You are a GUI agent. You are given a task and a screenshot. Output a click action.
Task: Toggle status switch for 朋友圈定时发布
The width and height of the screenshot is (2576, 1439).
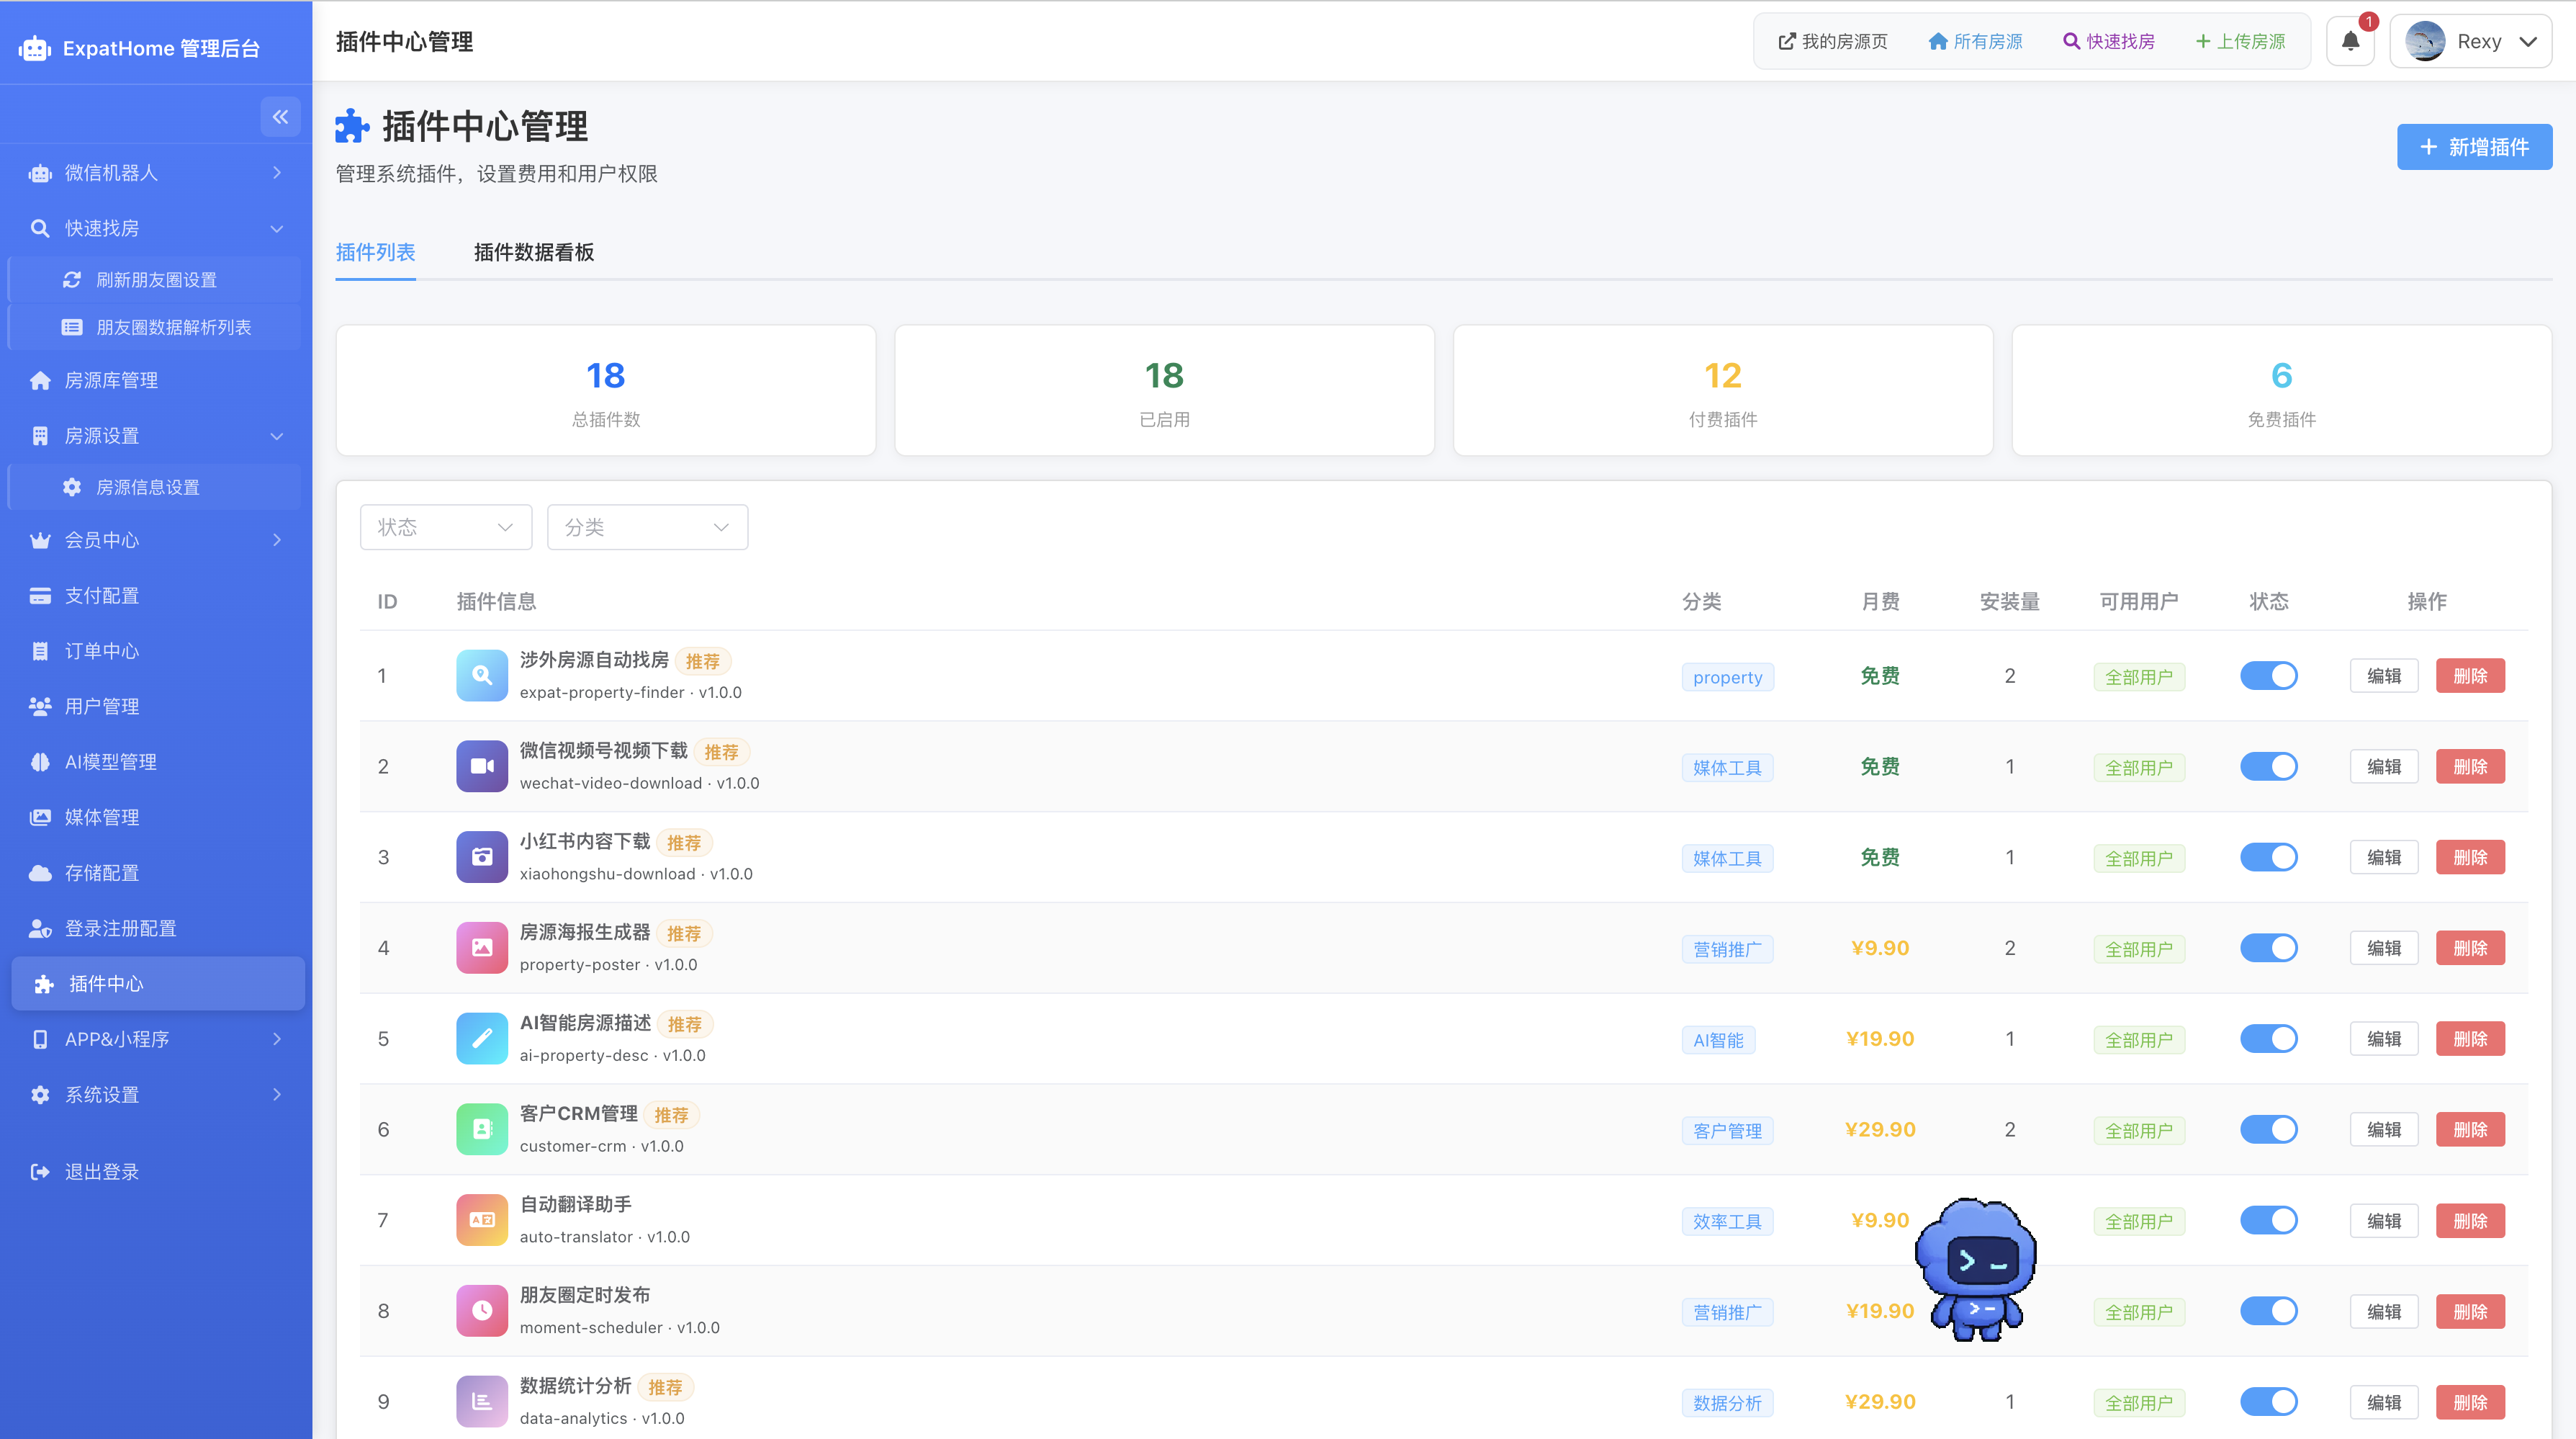pos(2268,1311)
